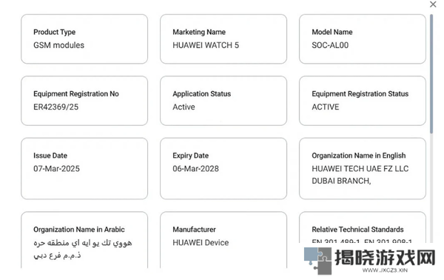Click the 'GSM modules' value

[x=58, y=45]
